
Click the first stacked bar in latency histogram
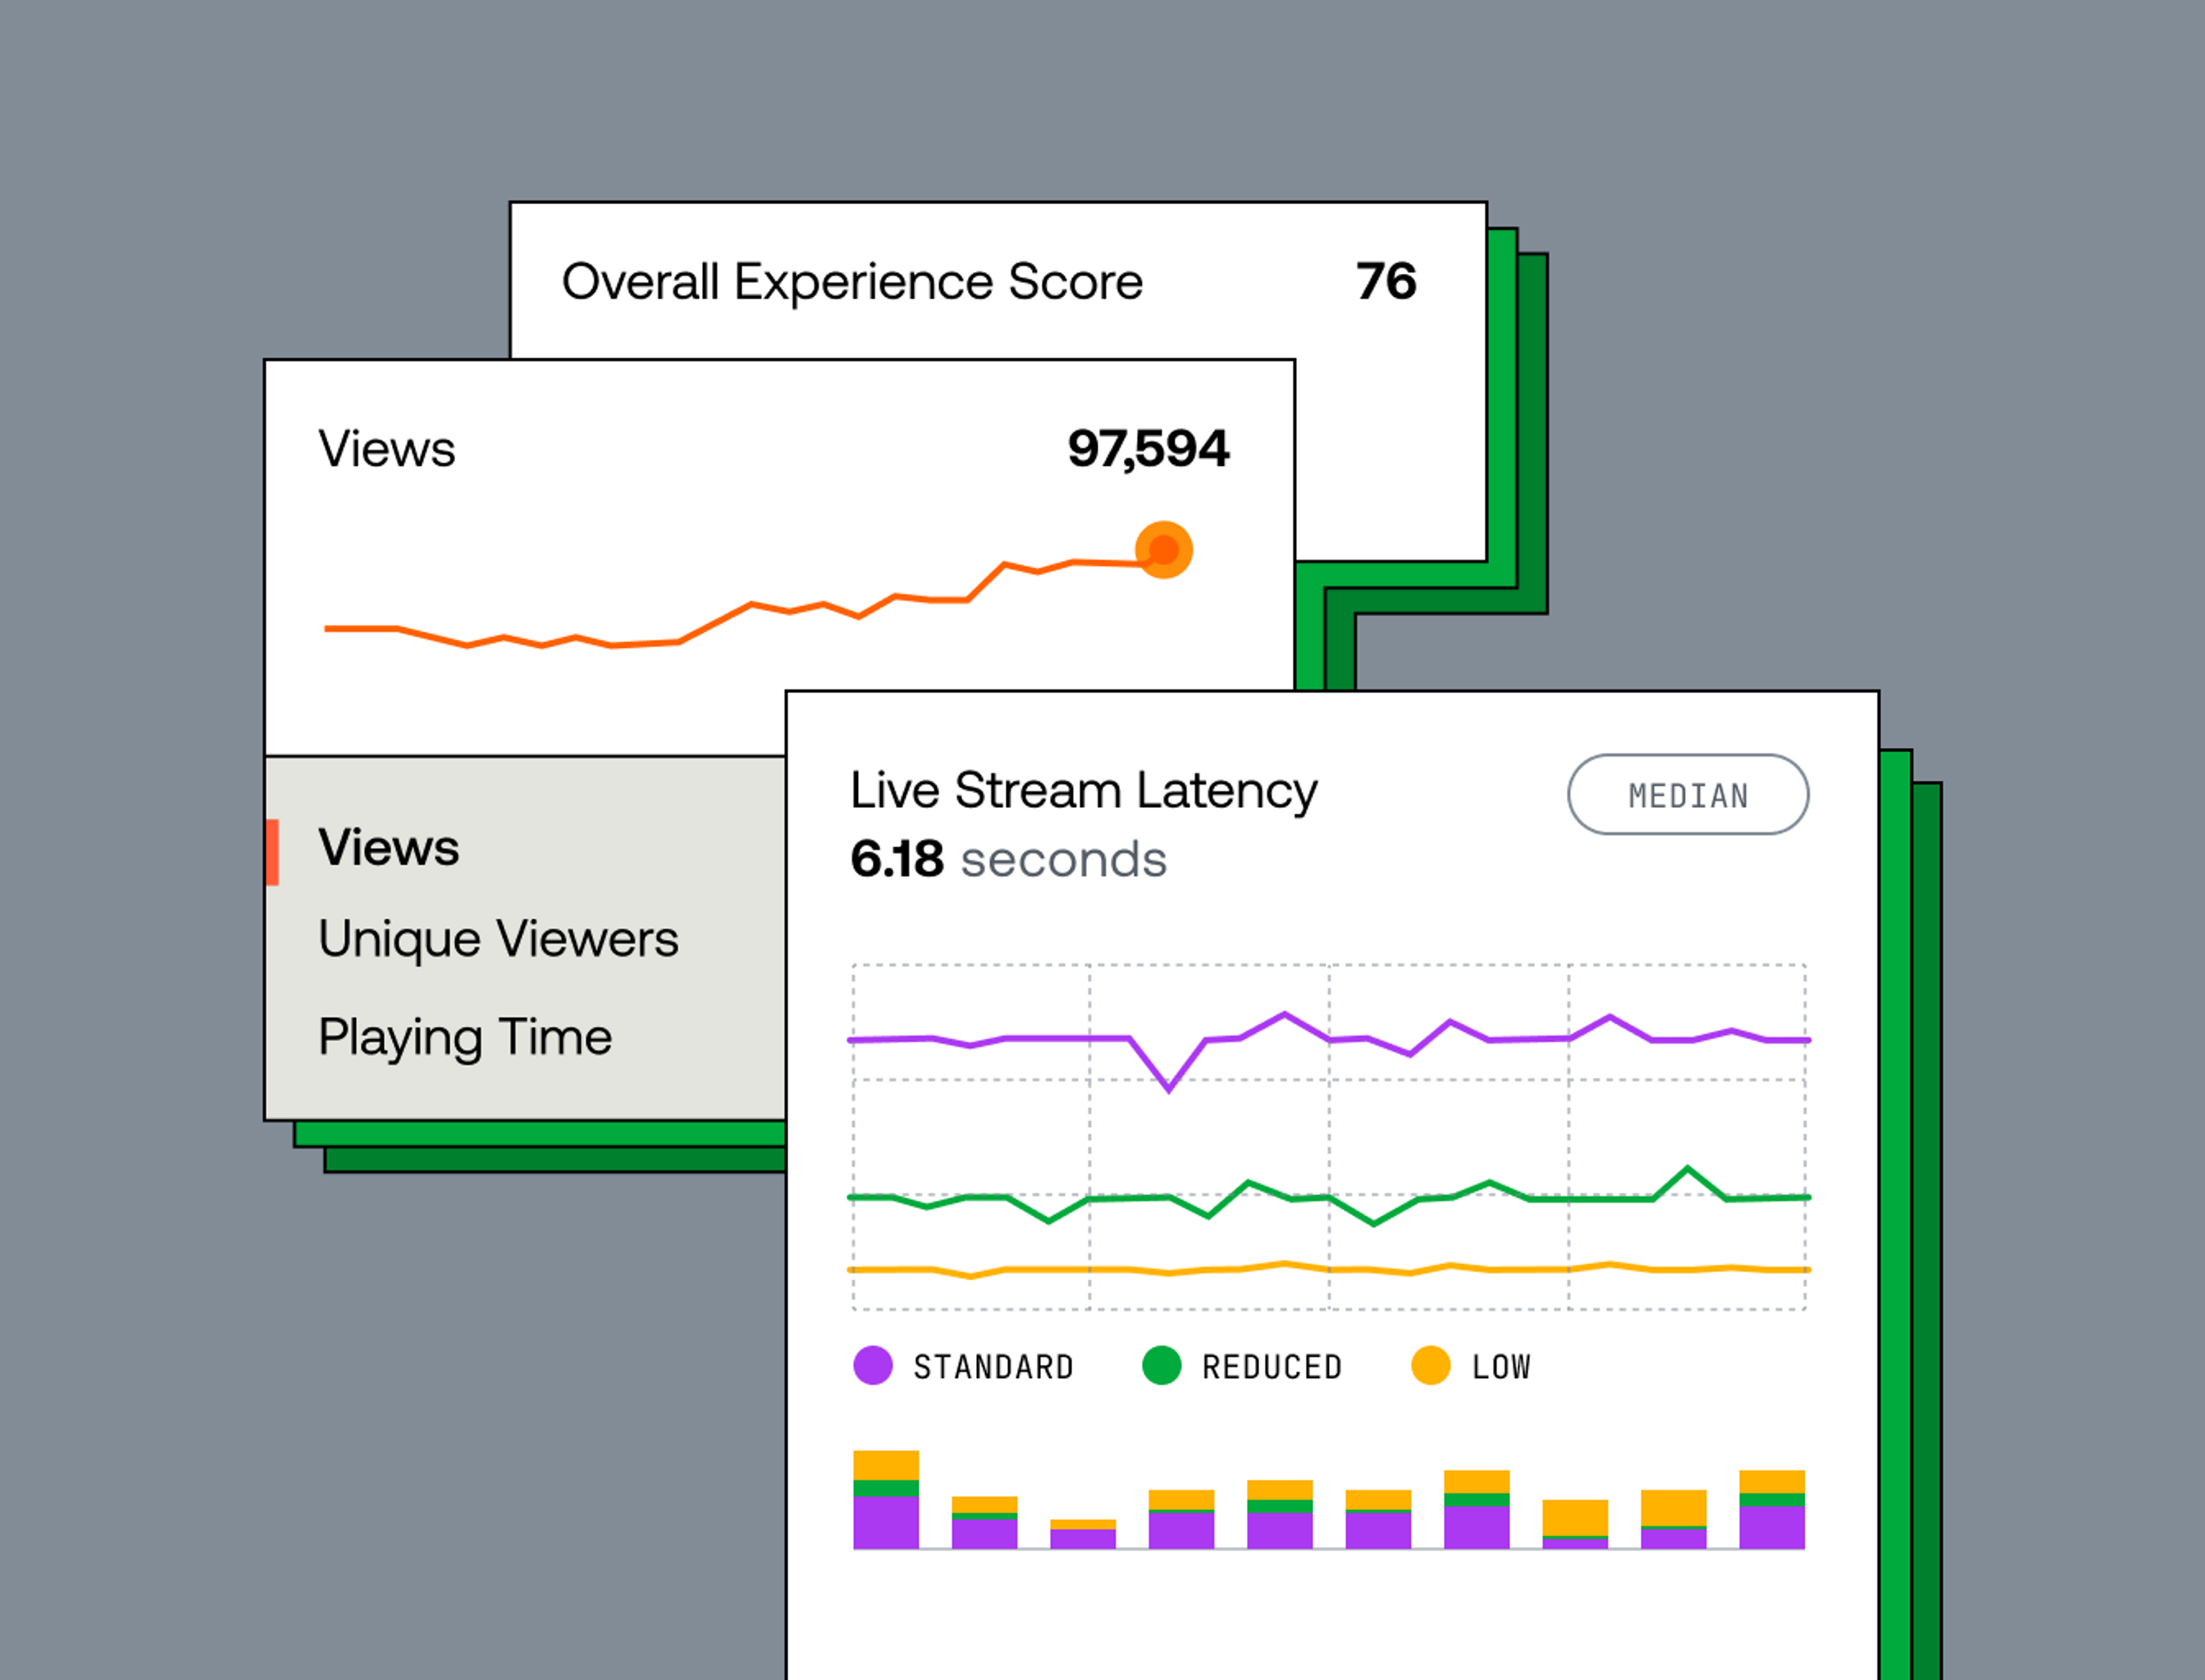pos(885,1500)
